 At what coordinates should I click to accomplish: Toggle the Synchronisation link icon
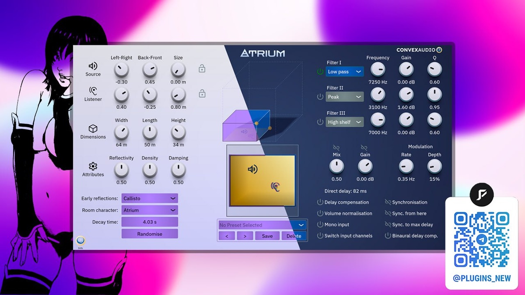click(388, 202)
